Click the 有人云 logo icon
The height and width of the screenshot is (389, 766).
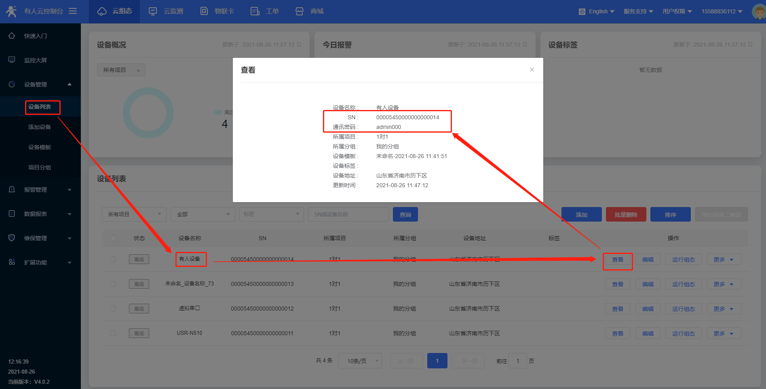(x=11, y=11)
